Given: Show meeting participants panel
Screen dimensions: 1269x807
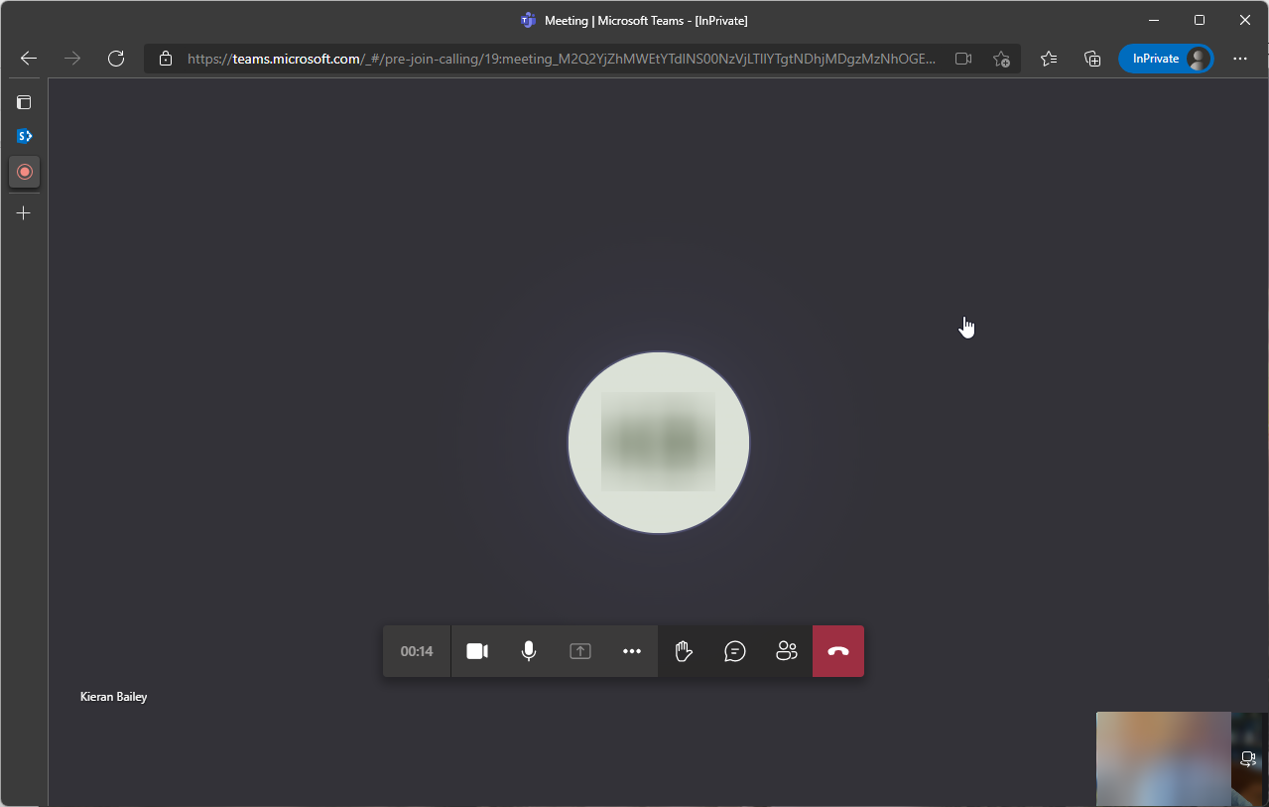Looking at the screenshot, I should (787, 651).
